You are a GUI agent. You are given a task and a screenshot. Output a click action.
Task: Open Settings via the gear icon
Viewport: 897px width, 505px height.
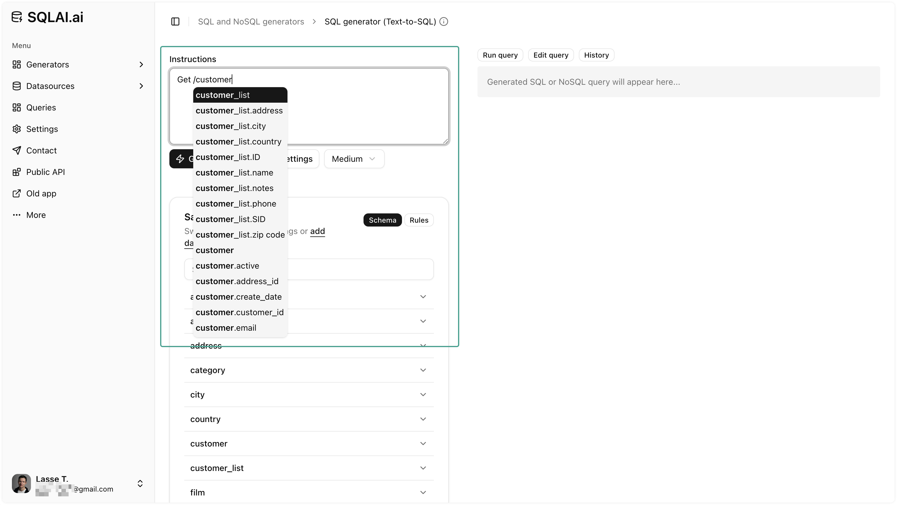point(17,129)
